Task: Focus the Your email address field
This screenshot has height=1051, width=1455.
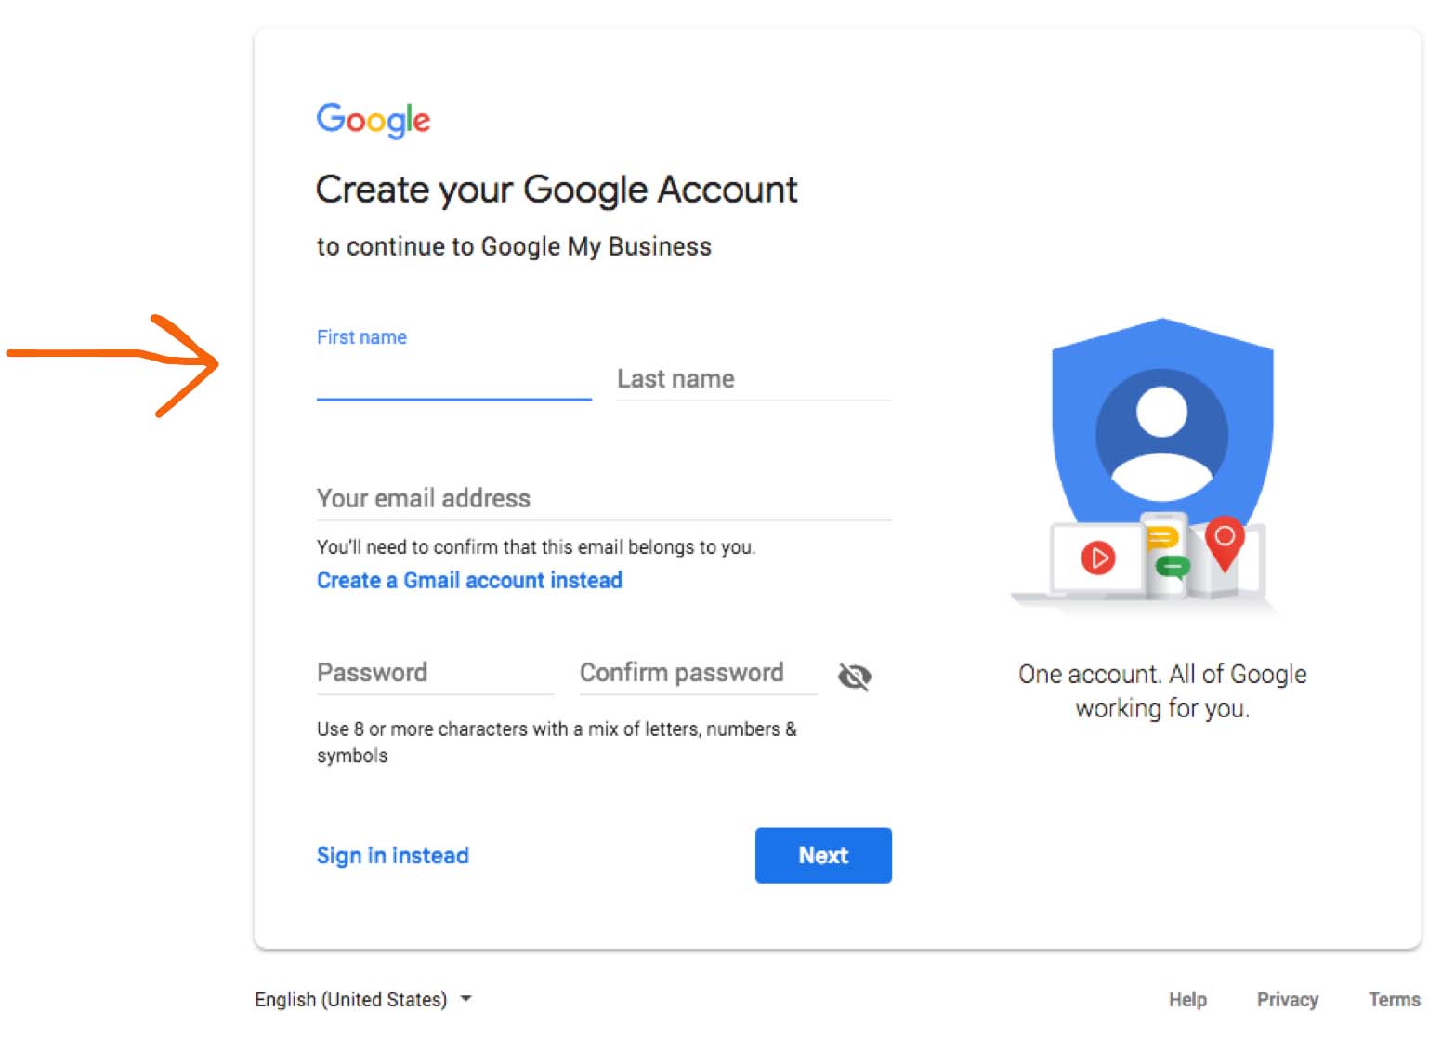Action: click(604, 498)
